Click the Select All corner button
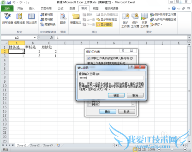 click(x=5, y=43)
